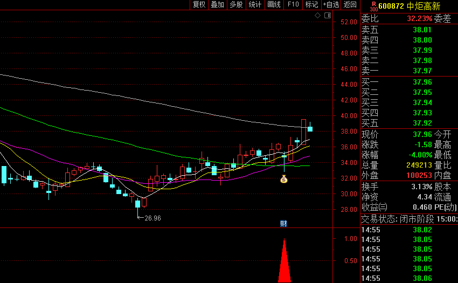
Task: Activate 画线 drawing tool
Action: tap(274, 5)
